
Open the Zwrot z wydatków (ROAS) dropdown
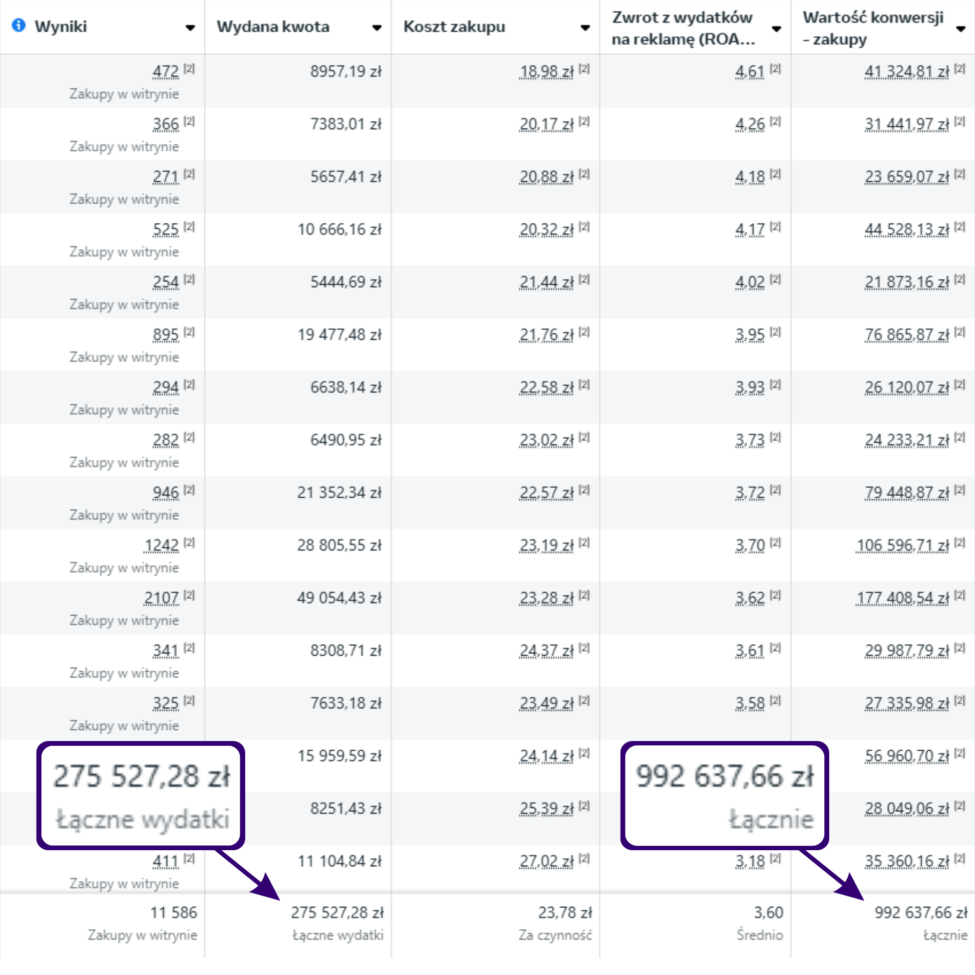coord(777,29)
